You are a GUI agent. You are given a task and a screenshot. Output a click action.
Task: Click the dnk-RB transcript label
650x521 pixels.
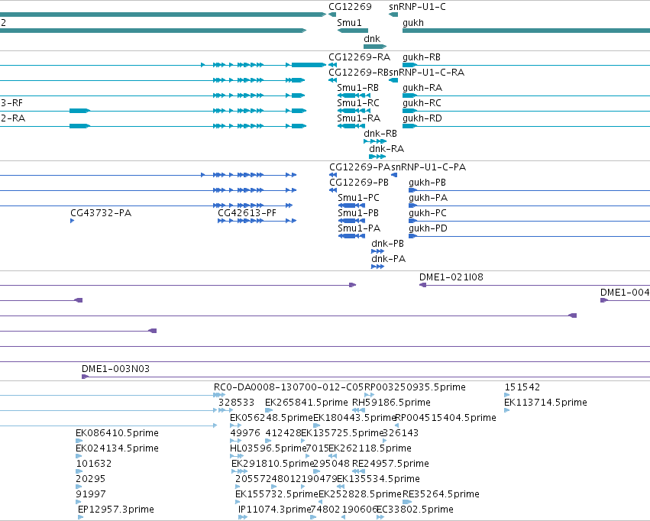380,134
